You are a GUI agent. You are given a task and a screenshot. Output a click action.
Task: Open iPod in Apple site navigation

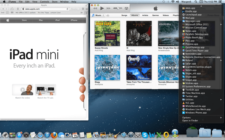pos(57,20)
